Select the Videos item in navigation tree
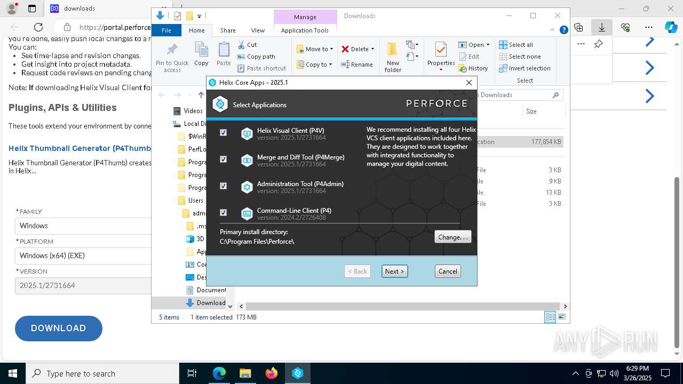The height and width of the screenshot is (384, 683). [188, 111]
